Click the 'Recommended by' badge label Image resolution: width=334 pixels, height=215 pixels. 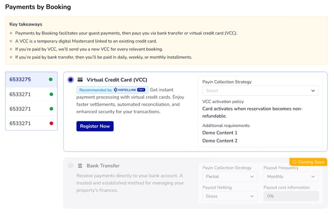pos(95,90)
